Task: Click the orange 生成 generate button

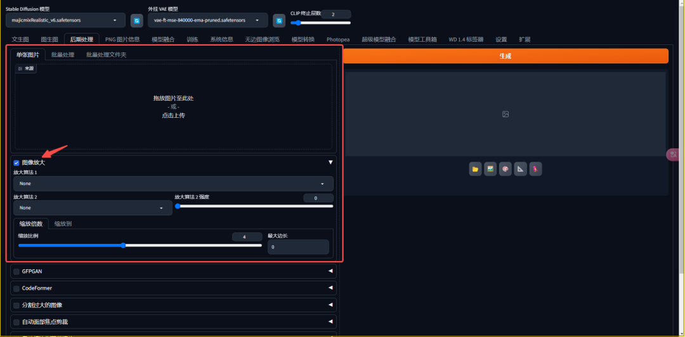Action: (x=506, y=56)
